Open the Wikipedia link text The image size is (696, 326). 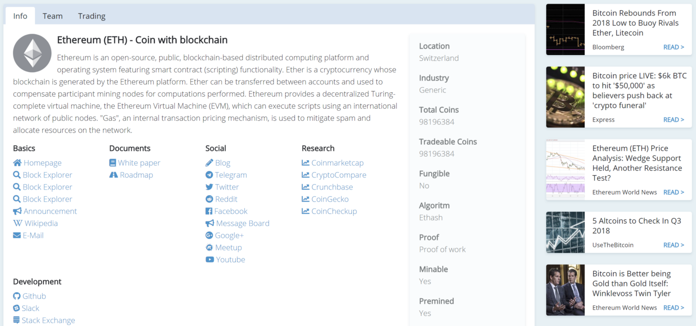coord(41,223)
